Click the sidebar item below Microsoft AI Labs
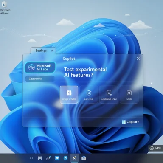 click(x=40, y=79)
